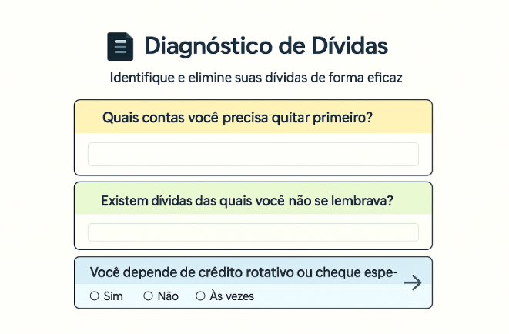Click the subtitle "Identifique e elimine suas dívidas"
The width and height of the screenshot is (509, 334).
pos(256,78)
